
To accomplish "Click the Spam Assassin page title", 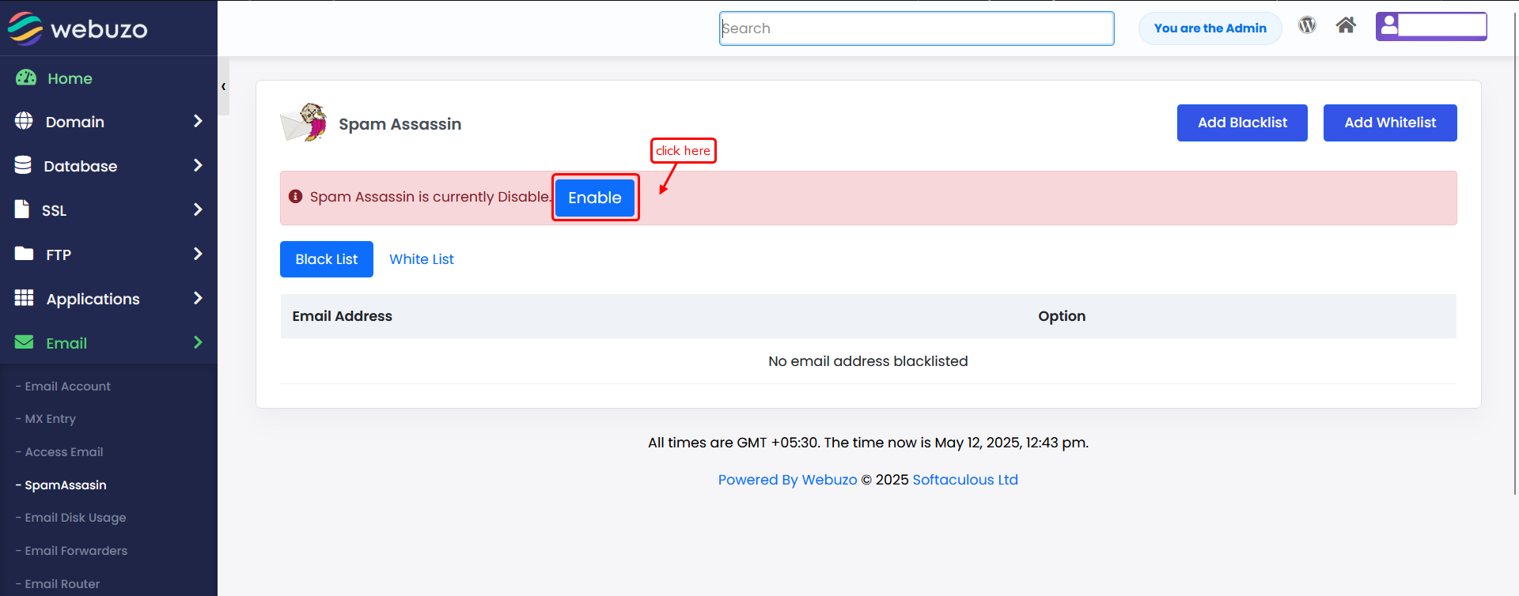I will (400, 124).
